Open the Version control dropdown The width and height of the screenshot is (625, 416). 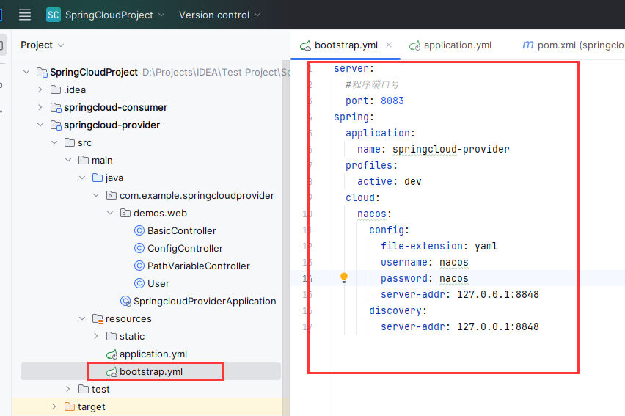[219, 15]
